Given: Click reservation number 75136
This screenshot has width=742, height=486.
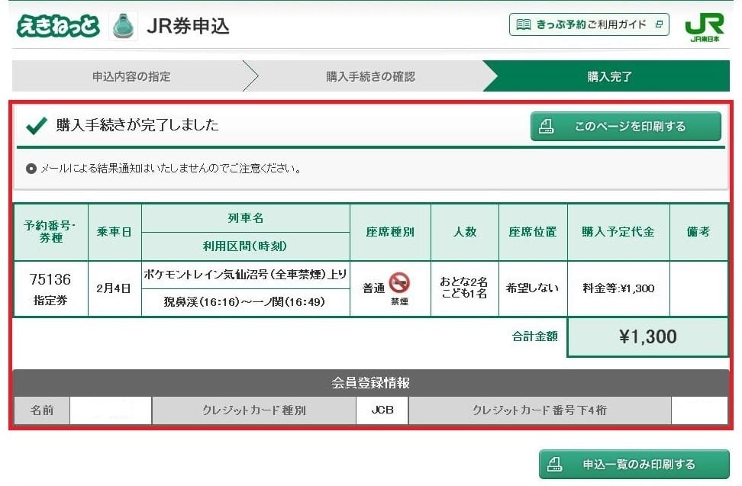Looking at the screenshot, I should (50, 279).
